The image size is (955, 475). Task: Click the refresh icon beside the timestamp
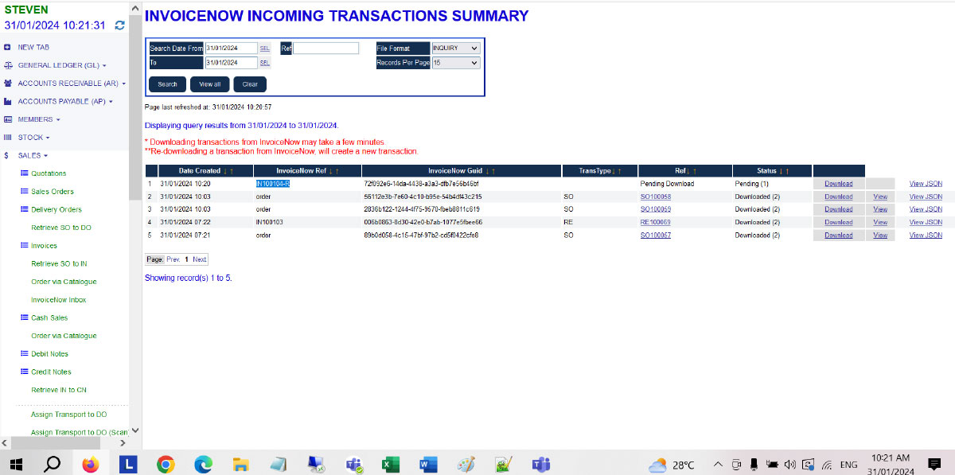coord(119,25)
